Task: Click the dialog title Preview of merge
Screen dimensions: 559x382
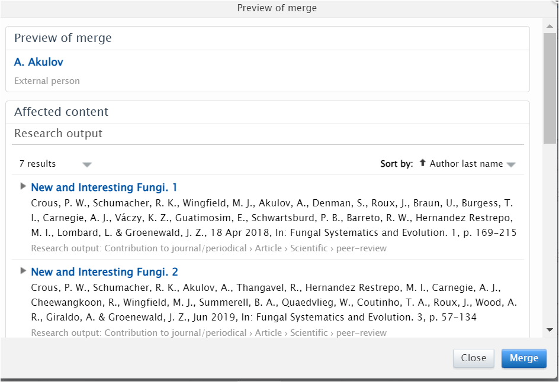Action: pos(277,8)
